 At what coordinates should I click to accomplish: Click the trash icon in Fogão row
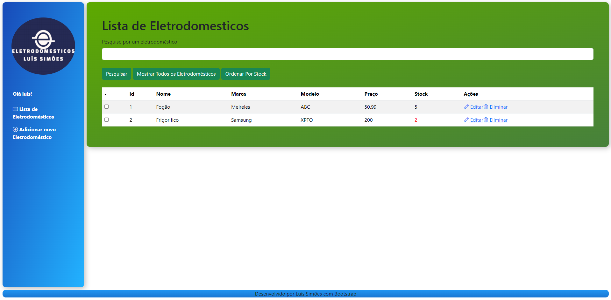point(486,107)
